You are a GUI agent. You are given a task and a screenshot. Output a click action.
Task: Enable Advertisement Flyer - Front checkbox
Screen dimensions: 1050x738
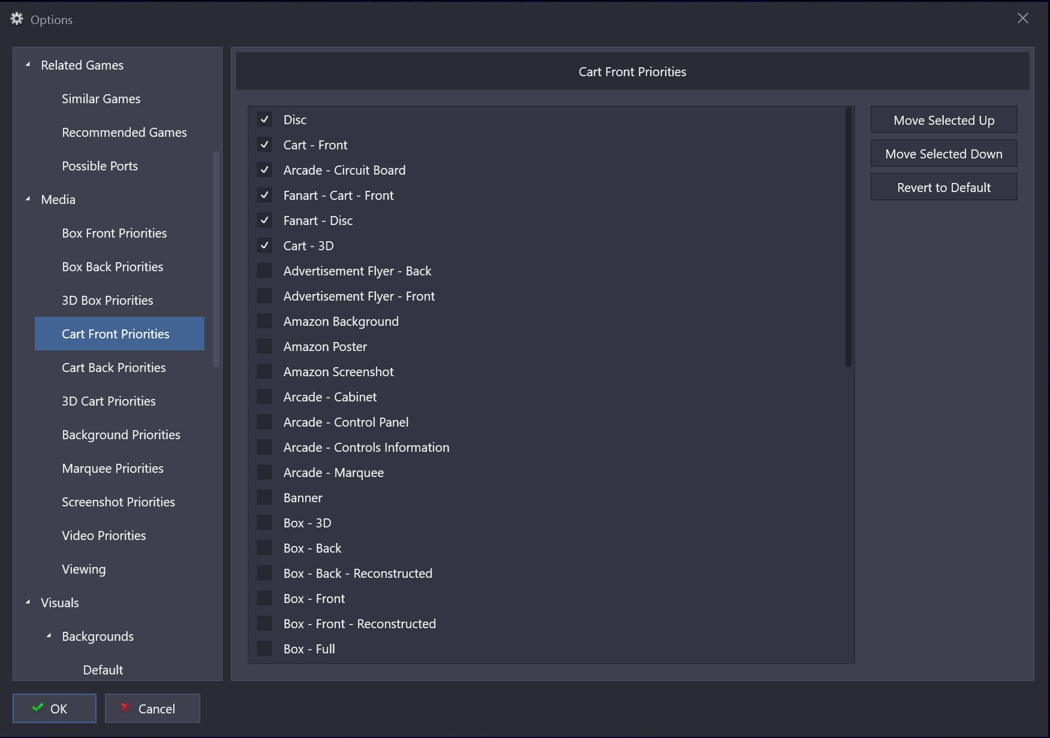[264, 296]
